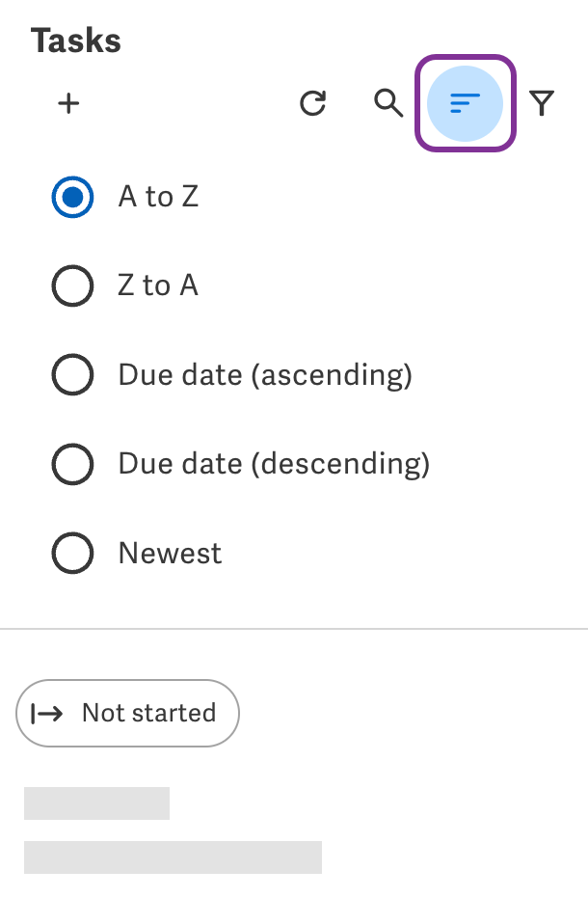Click the Tasks panel heading

pos(76,41)
